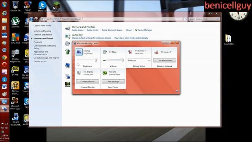This screenshot has height=142, width=252.
Task: Open the AutoPlay heading link
Action: click(77, 35)
